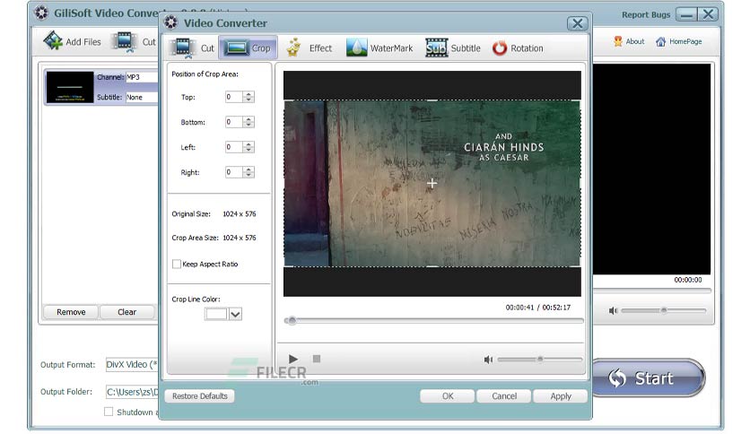Switch to the Rotation tab

[x=518, y=48]
